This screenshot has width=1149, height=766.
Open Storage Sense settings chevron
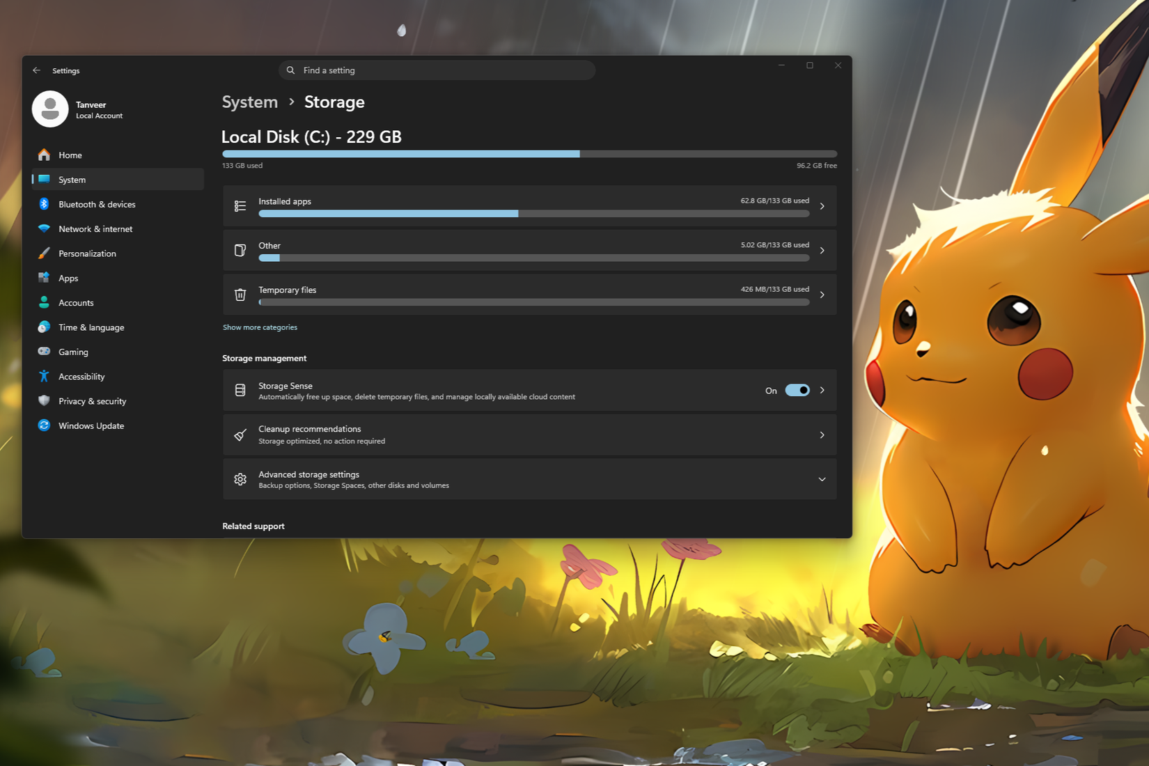(x=822, y=390)
